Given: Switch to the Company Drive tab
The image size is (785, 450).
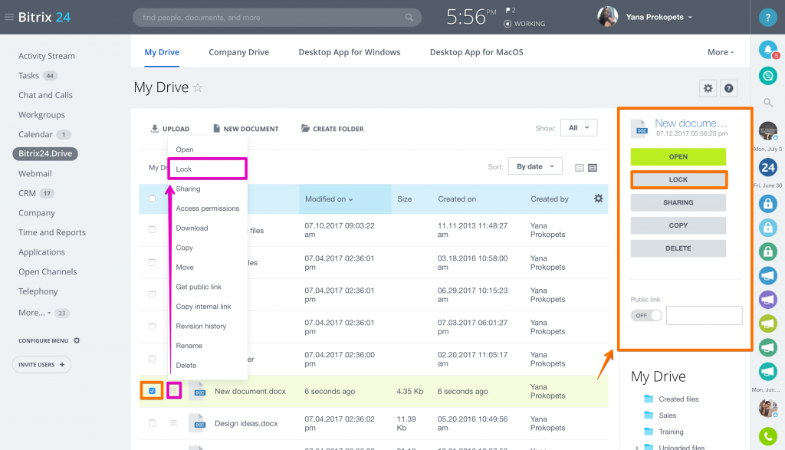Looking at the screenshot, I should [x=239, y=52].
